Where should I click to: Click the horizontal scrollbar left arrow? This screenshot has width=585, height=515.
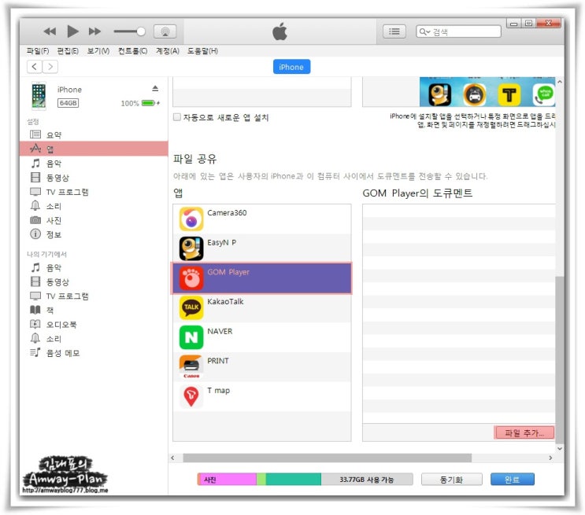172,458
